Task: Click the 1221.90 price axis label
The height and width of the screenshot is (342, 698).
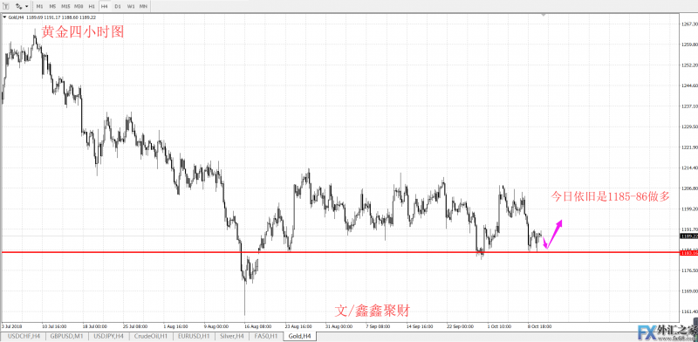Action: pyautogui.click(x=689, y=147)
